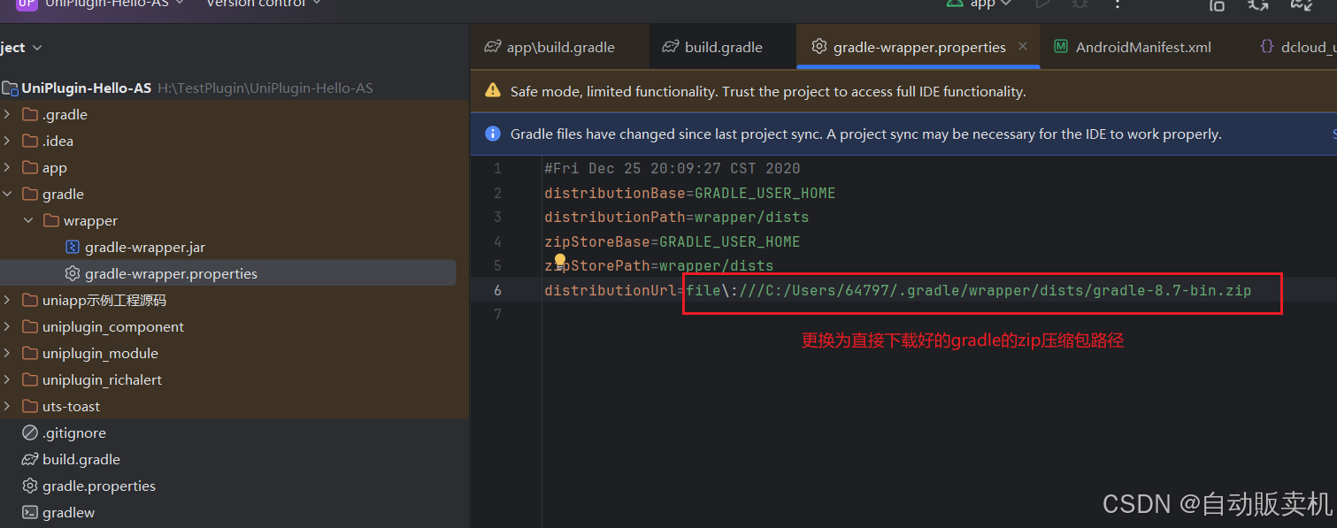Click the gear icon beside gradle-wrapper.properties in tree
Image resolution: width=1337 pixels, height=528 pixels.
73,273
